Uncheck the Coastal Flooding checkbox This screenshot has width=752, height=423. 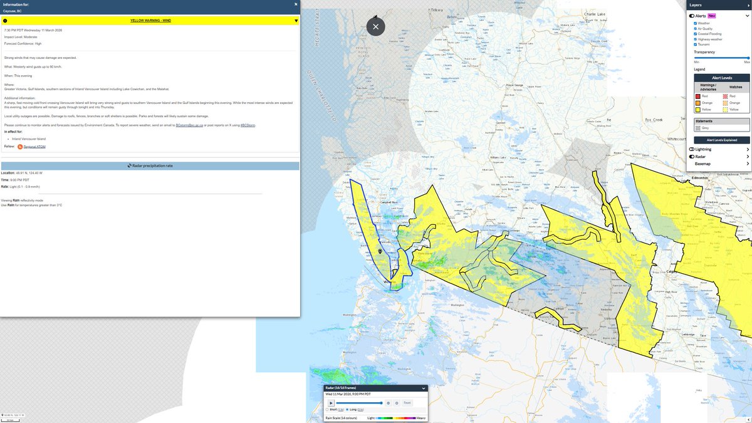pyautogui.click(x=695, y=34)
